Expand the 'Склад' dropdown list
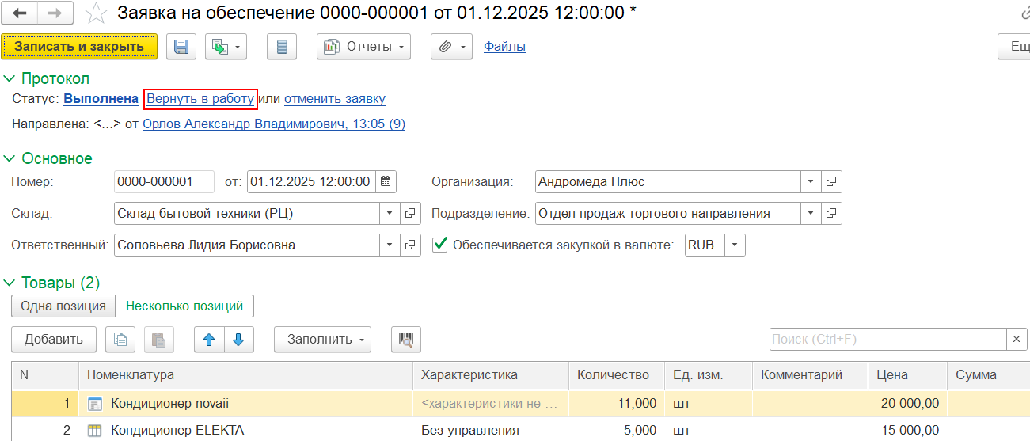 pos(390,213)
